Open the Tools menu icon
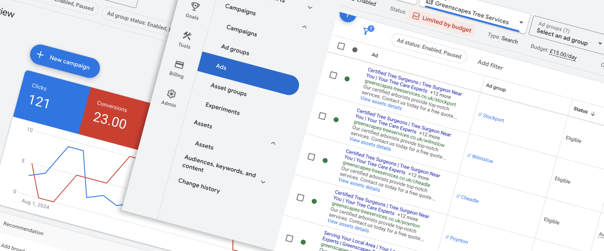The image size is (604, 251). [x=185, y=39]
